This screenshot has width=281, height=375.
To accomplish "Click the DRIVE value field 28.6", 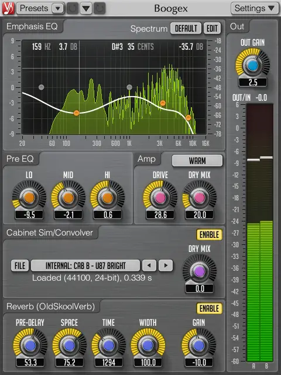I will click(160, 215).
